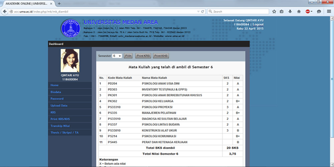The height and width of the screenshot is (167, 334).
Task: Open the bookmarks list icon
Action: 282,11
